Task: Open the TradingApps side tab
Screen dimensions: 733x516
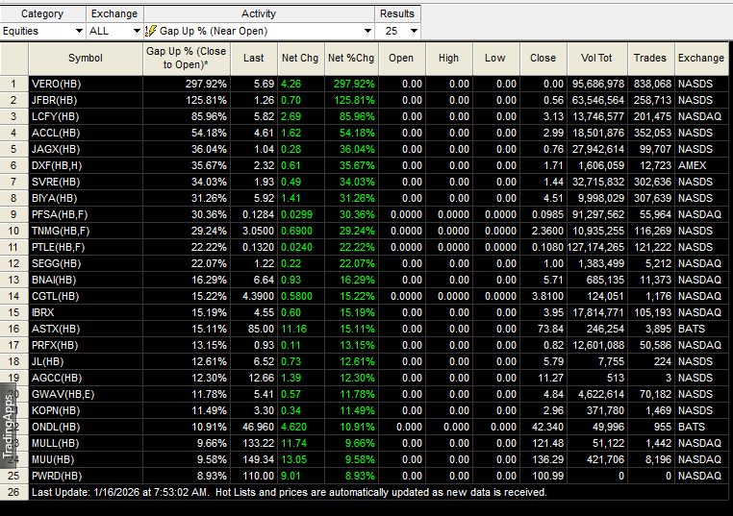Action: (8, 426)
